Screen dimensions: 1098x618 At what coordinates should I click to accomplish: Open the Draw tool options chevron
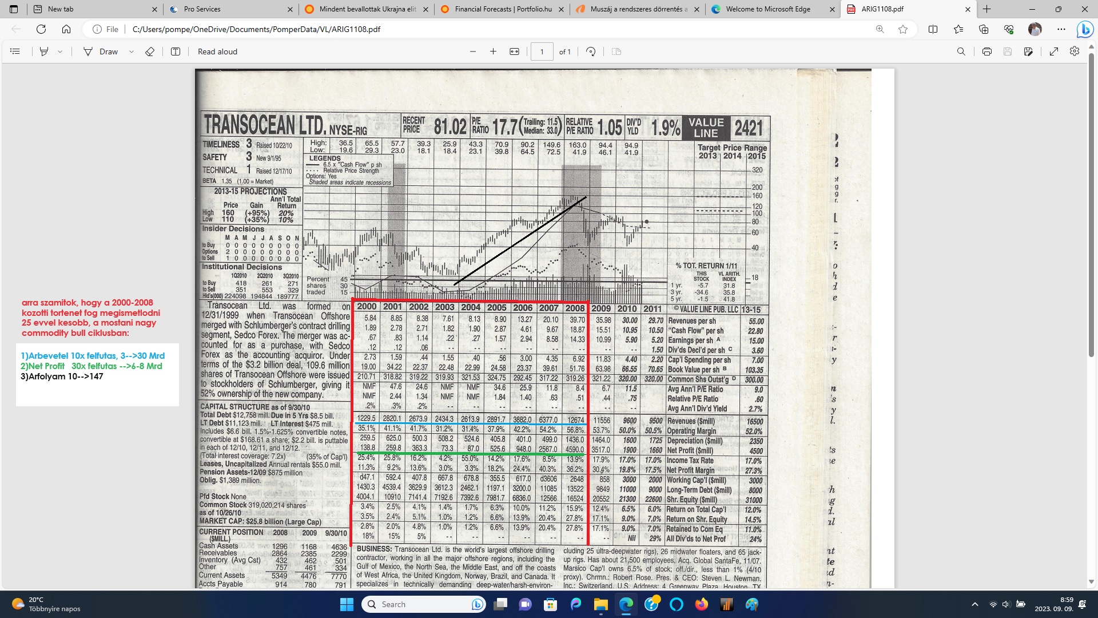pyautogui.click(x=132, y=51)
